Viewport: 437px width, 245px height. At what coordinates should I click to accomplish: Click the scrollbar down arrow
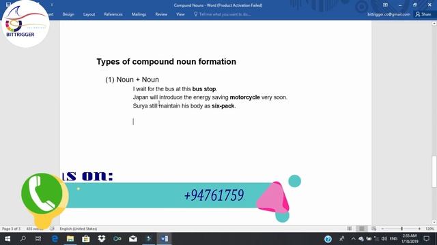point(434,223)
